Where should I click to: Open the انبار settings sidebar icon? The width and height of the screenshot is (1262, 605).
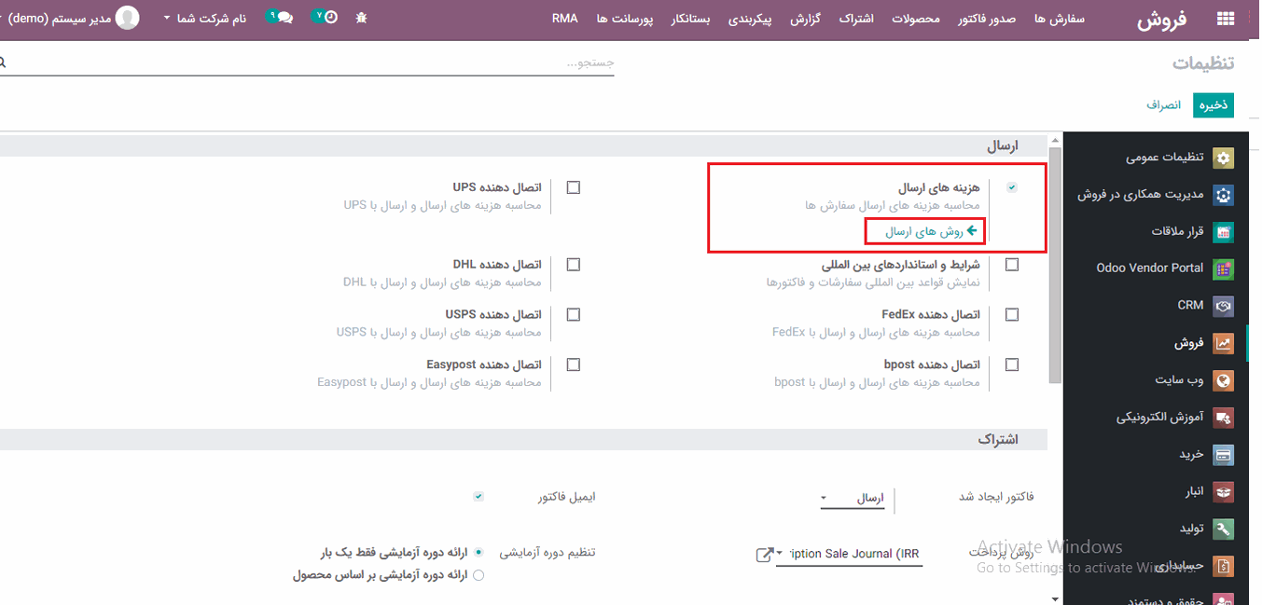click(1224, 491)
